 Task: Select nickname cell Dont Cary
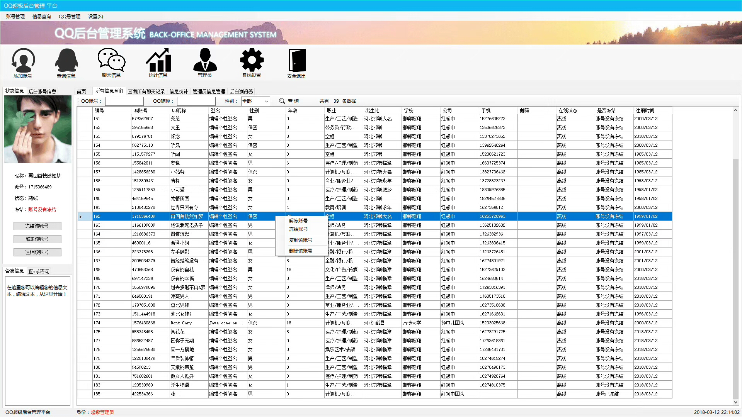189,323
